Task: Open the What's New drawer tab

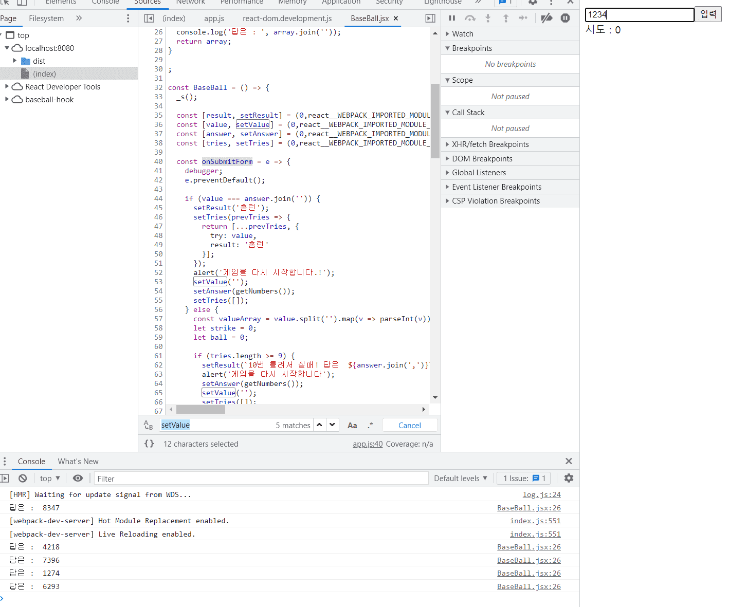Action: pos(78,462)
